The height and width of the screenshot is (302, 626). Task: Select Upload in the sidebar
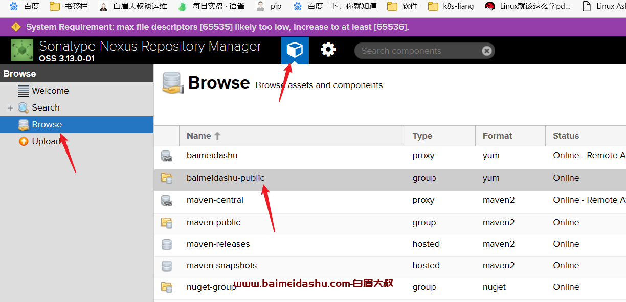coord(77,141)
